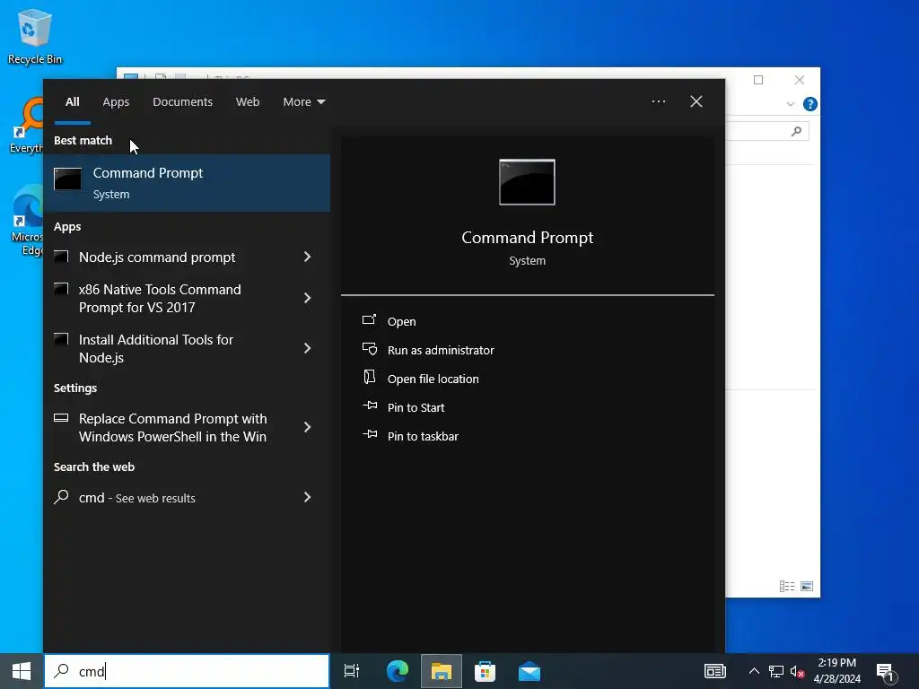Click the muted speaker volume icon

pyautogui.click(x=797, y=671)
